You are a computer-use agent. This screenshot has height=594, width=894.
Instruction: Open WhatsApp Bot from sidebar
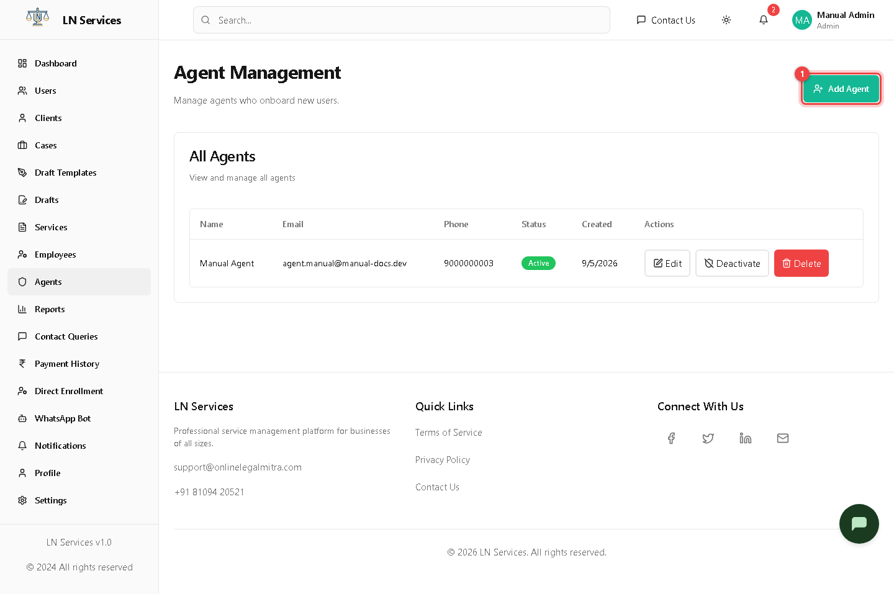79,418
